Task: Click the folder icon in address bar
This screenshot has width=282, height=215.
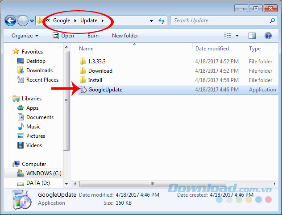Action: (x=40, y=21)
